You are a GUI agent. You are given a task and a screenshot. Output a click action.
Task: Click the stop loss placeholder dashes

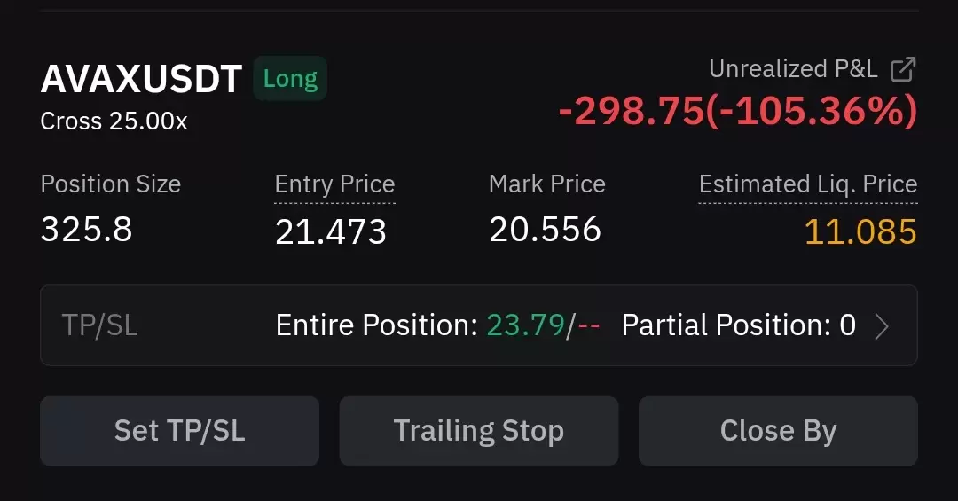589,325
